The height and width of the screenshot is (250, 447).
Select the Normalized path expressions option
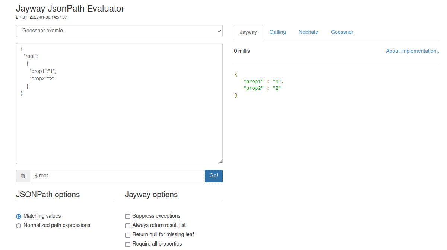pyautogui.click(x=19, y=225)
